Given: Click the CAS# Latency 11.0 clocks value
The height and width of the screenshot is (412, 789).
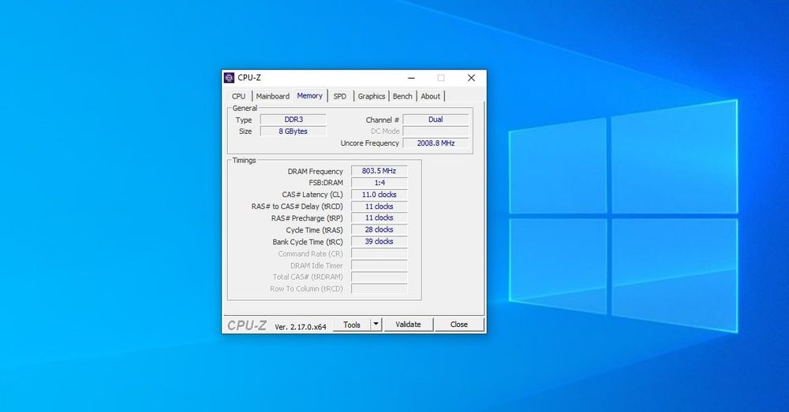Looking at the screenshot, I should click(379, 195).
